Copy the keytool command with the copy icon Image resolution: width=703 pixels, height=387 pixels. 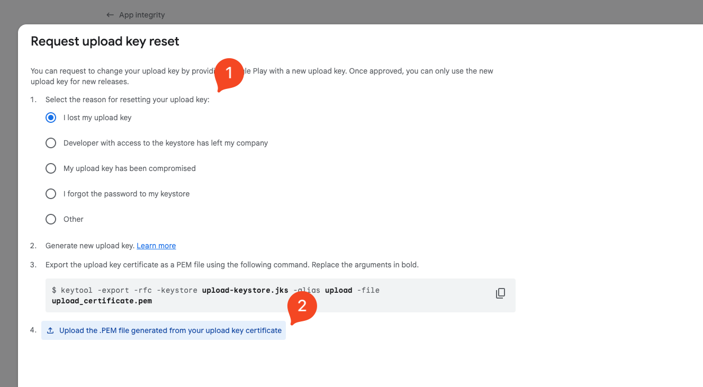500,293
